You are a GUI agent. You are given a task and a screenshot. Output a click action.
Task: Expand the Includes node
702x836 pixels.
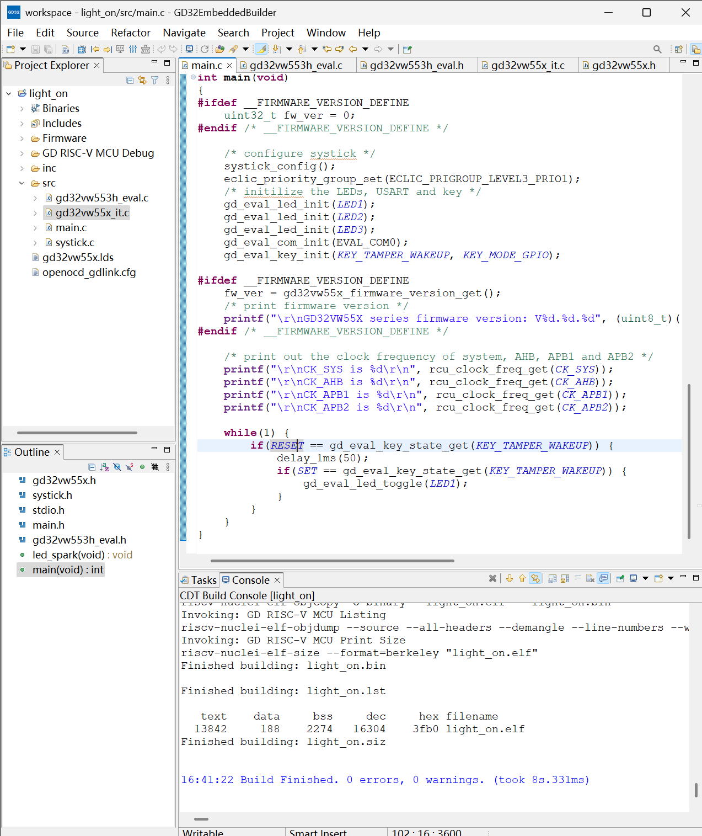(x=22, y=124)
